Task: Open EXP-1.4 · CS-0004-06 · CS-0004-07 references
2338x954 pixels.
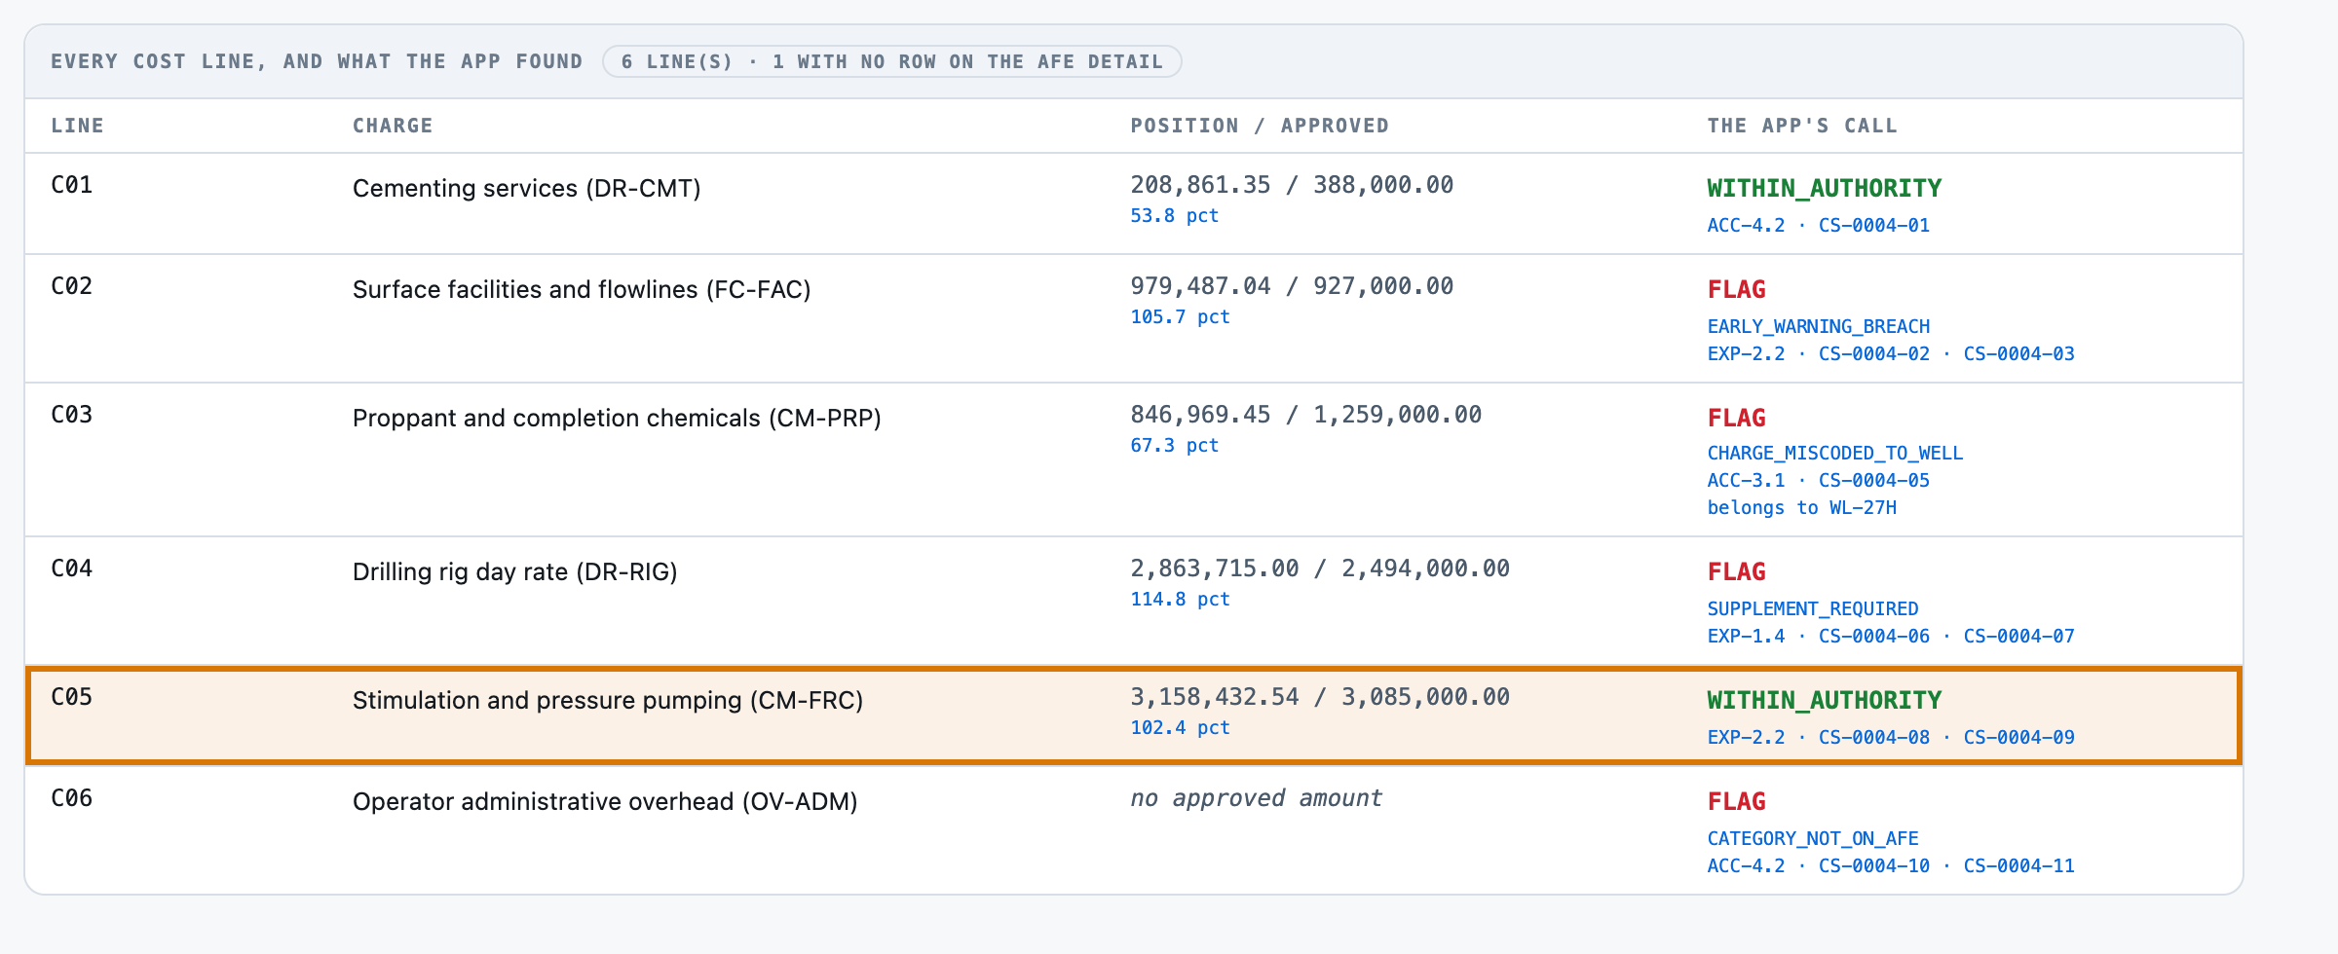Action: click(x=1890, y=636)
